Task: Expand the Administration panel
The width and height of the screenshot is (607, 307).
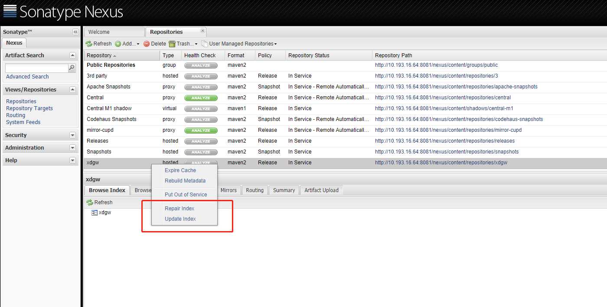Action: click(72, 148)
